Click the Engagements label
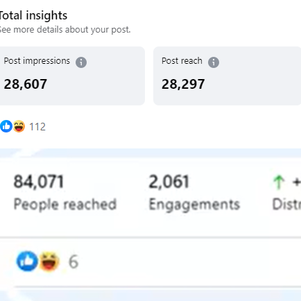This screenshot has height=301, width=301. 194,205
